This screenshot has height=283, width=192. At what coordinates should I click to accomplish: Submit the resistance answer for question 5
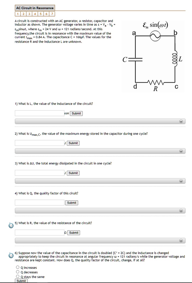(73, 232)
